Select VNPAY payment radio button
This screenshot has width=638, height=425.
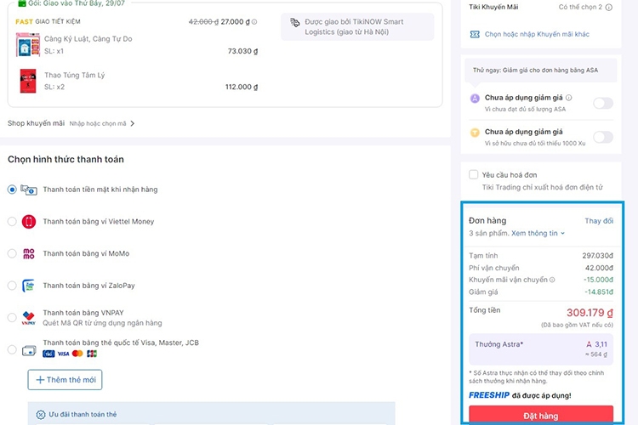[x=12, y=317]
